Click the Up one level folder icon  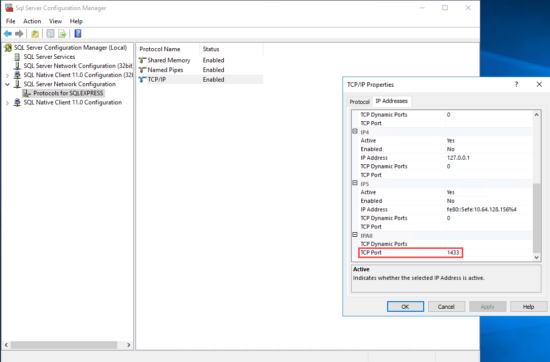click(35, 33)
